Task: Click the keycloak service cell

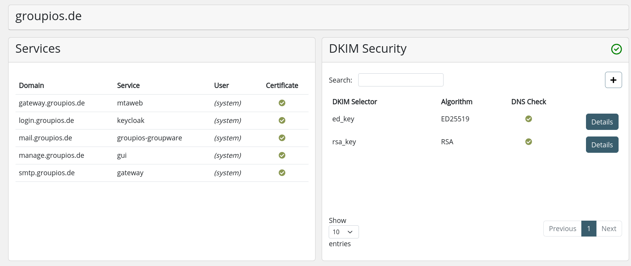Action: pyautogui.click(x=131, y=121)
